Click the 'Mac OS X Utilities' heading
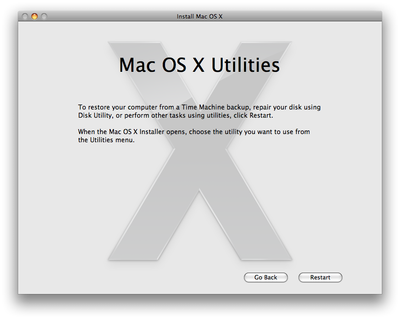 tap(200, 65)
